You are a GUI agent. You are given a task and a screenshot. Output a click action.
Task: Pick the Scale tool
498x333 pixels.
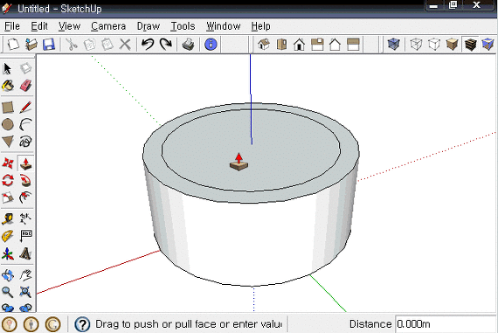pos(7,198)
